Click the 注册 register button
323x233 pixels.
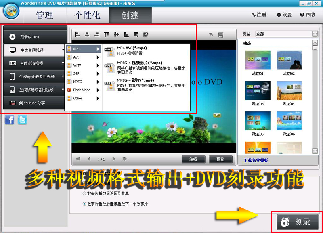point(259,15)
